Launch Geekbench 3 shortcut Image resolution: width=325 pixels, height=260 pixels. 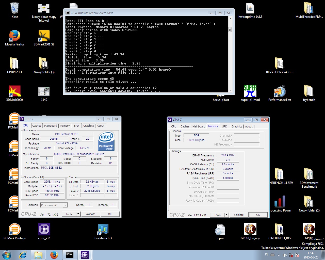[x=103, y=232]
